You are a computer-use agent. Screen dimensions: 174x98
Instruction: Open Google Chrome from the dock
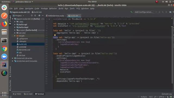click(4, 48)
